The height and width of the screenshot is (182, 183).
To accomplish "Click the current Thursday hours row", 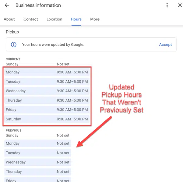I will click(47, 100).
